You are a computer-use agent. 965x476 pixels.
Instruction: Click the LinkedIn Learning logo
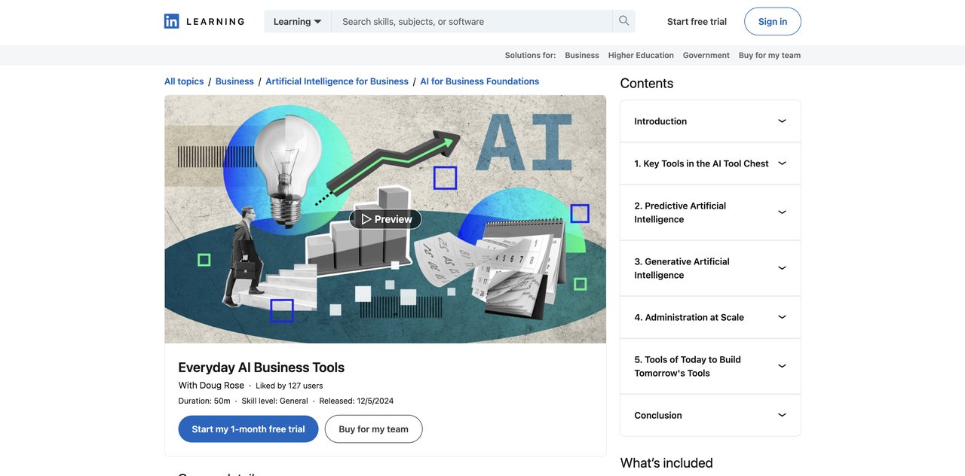click(204, 21)
